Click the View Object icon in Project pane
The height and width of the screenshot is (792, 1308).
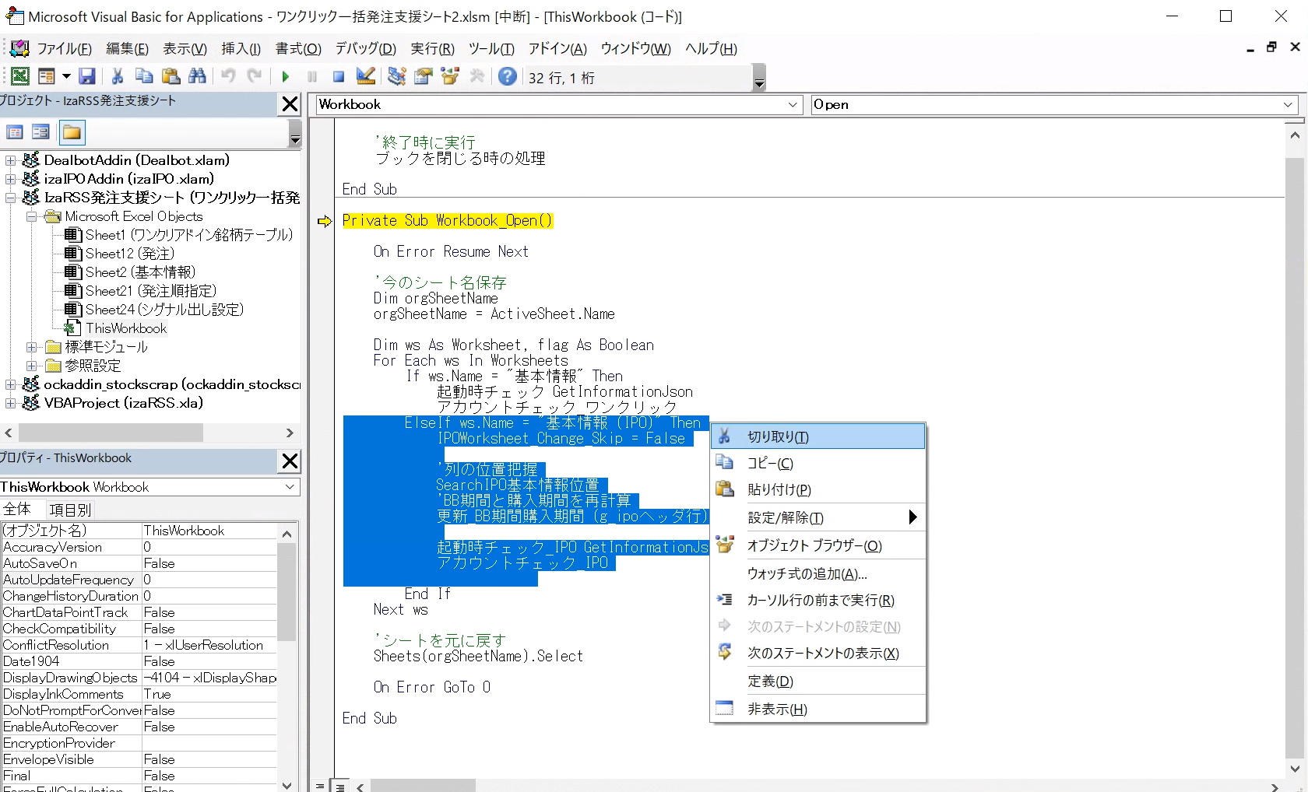point(41,132)
